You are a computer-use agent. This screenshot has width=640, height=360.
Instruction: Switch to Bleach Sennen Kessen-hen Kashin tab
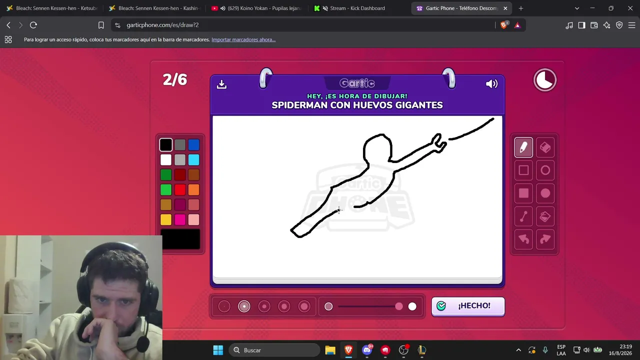154,8
